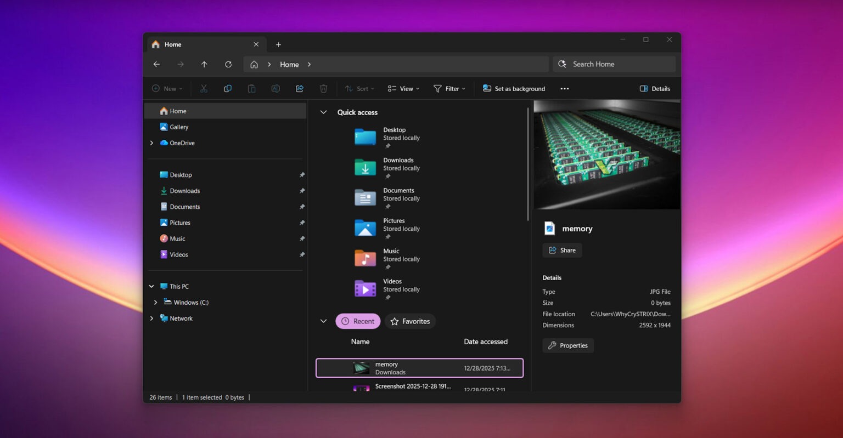Open Properties in the details pane

tap(568, 345)
